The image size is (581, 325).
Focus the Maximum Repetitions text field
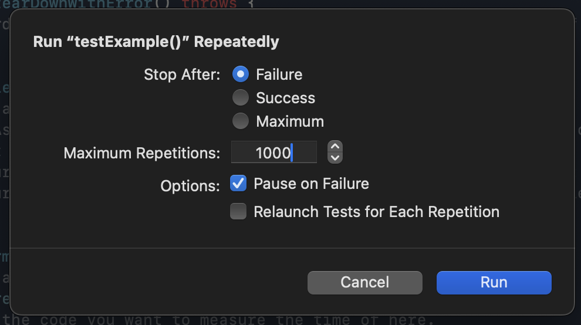coord(274,152)
